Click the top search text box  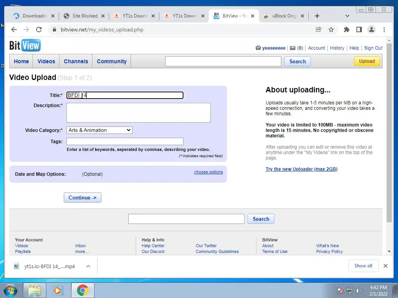coord(223,61)
